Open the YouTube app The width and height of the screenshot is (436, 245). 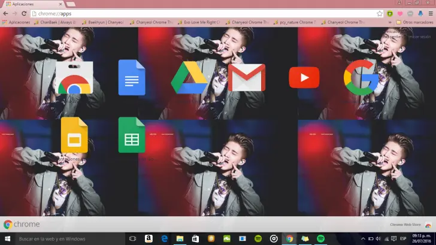pyautogui.click(x=304, y=77)
